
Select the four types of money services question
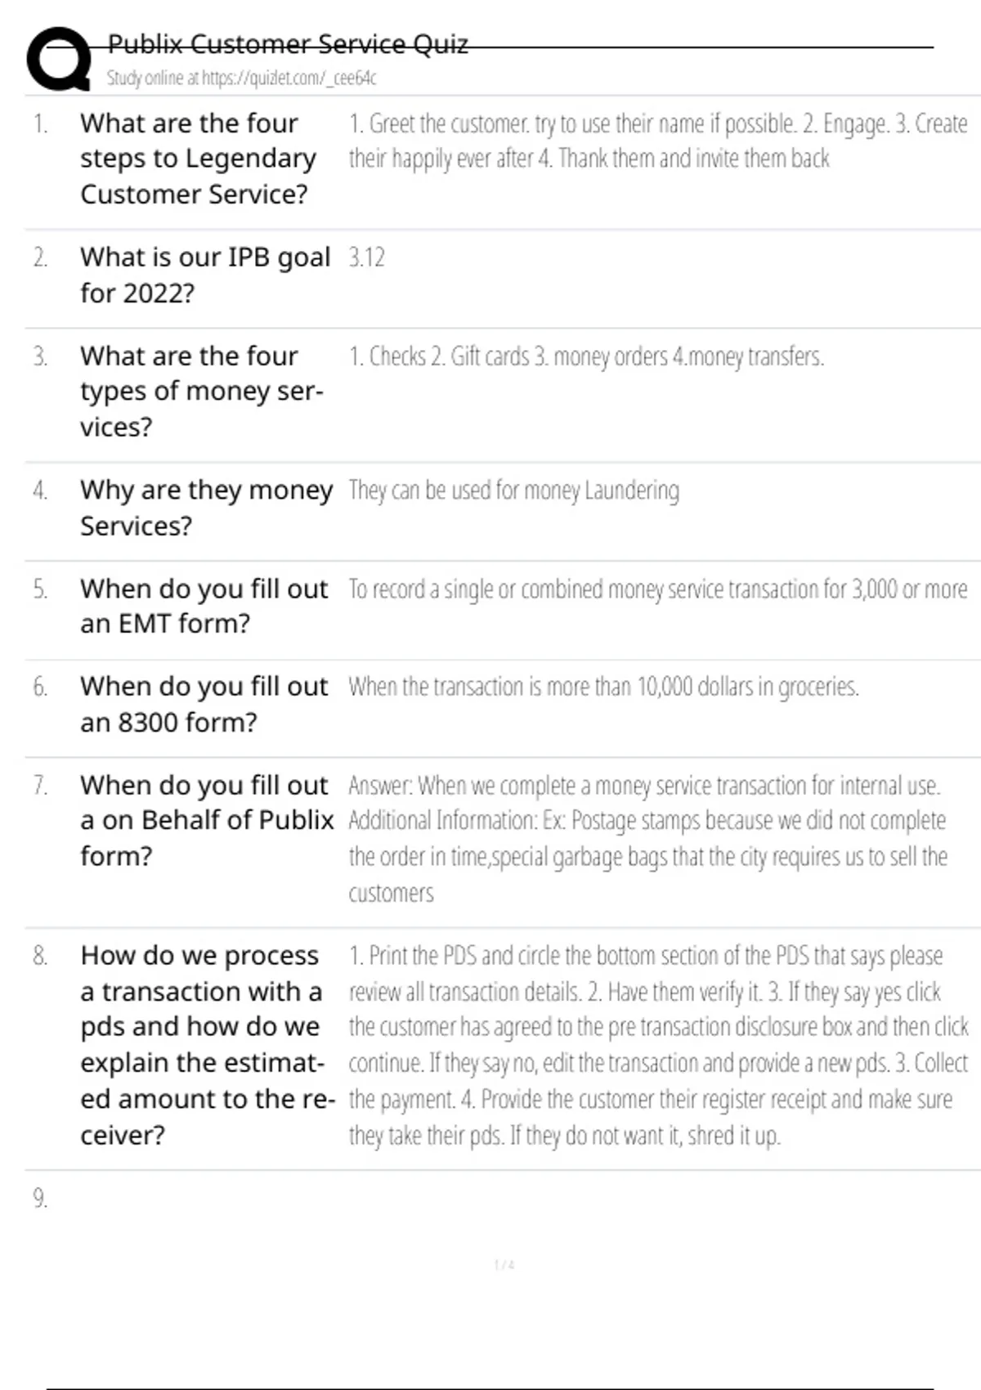201,391
